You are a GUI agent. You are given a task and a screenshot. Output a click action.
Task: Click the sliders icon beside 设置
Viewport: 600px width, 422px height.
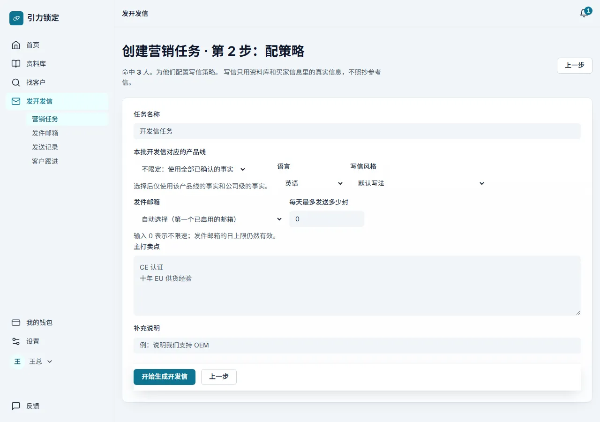(16, 341)
